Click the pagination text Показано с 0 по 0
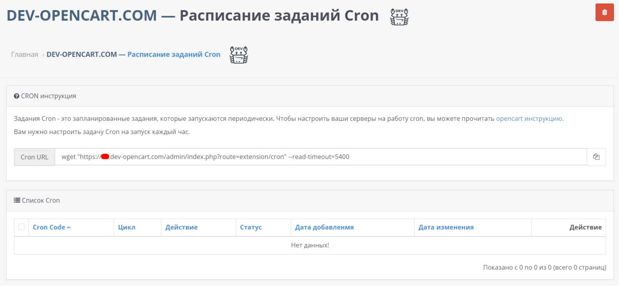The image size is (619, 286). pyautogui.click(x=545, y=267)
